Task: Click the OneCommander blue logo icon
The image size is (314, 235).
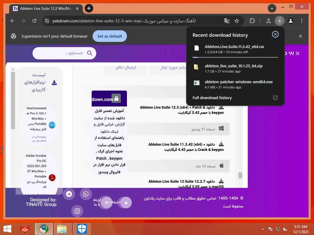Action: 52,125
